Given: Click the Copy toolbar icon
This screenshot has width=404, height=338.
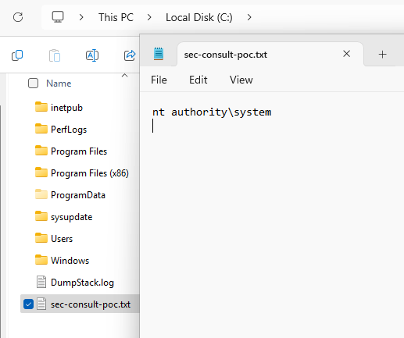Looking at the screenshot, I should pos(17,55).
